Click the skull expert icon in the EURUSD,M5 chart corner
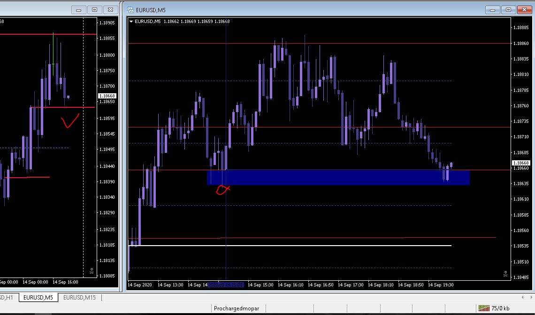This screenshot has height=315, width=535. (x=505, y=274)
